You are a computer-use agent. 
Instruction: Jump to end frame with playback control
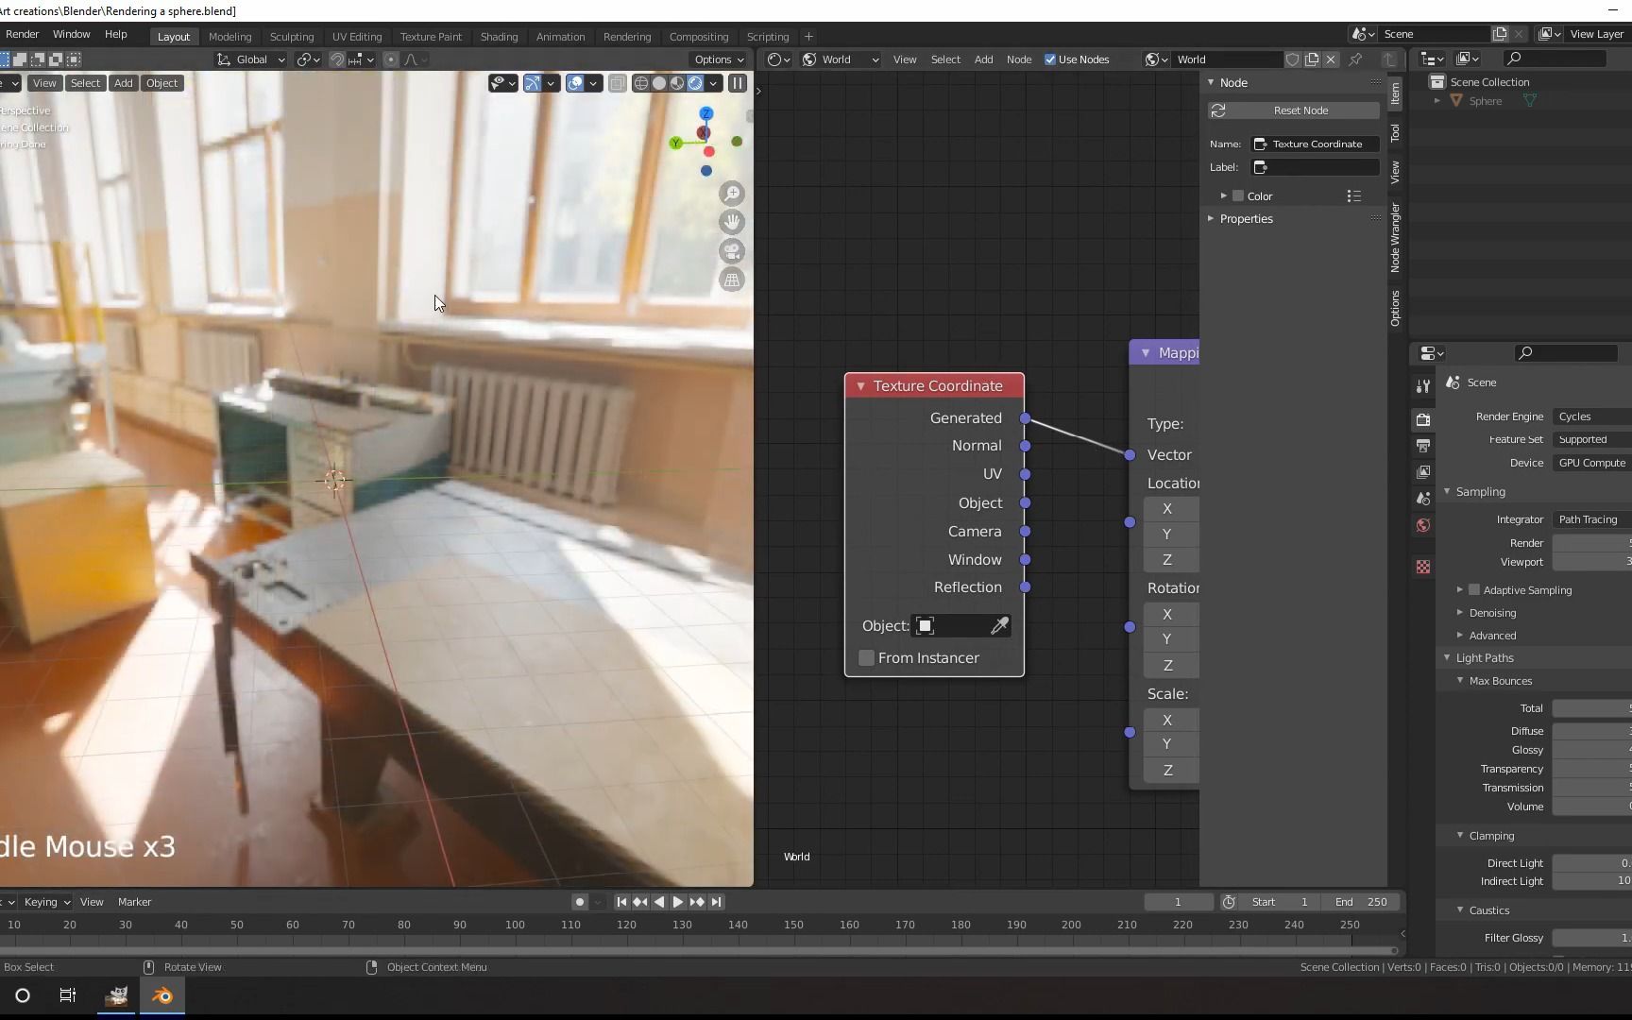(x=717, y=902)
